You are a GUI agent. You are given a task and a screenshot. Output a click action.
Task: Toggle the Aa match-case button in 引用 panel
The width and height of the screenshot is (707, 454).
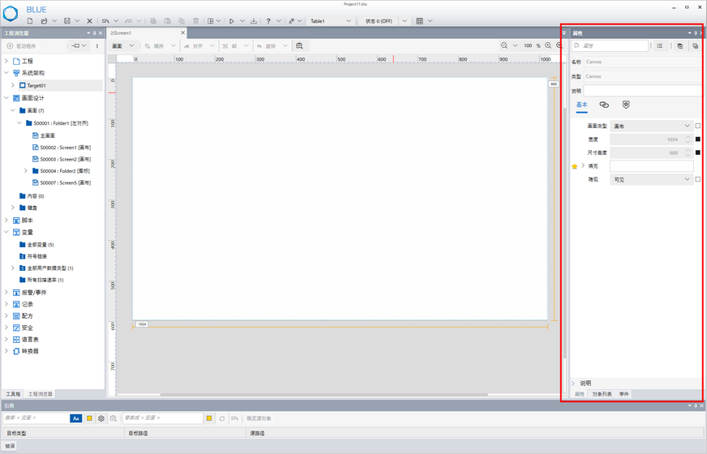[75, 418]
